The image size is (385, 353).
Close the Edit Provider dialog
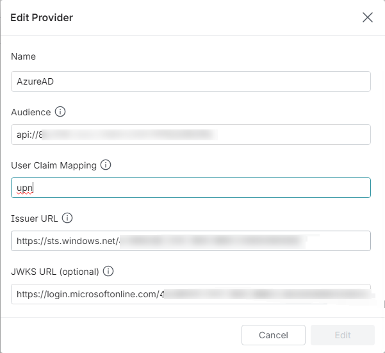coord(368,17)
